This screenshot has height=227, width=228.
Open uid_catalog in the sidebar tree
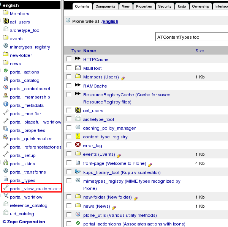[x=22, y=214]
